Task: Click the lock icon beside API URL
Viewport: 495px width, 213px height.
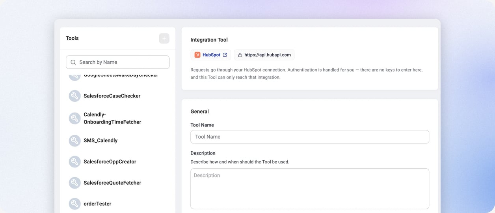Action: click(x=240, y=55)
